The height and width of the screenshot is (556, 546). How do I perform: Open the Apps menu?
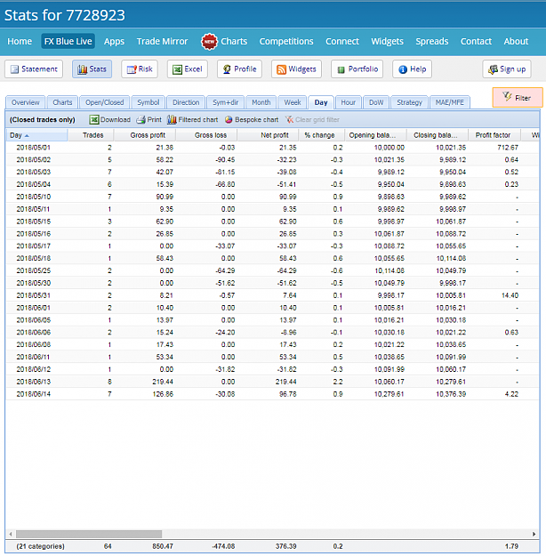[114, 42]
